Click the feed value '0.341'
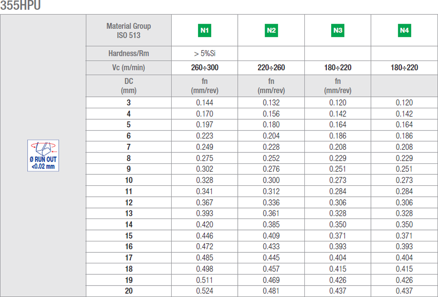This screenshot has height=297, width=438. pos(205,191)
